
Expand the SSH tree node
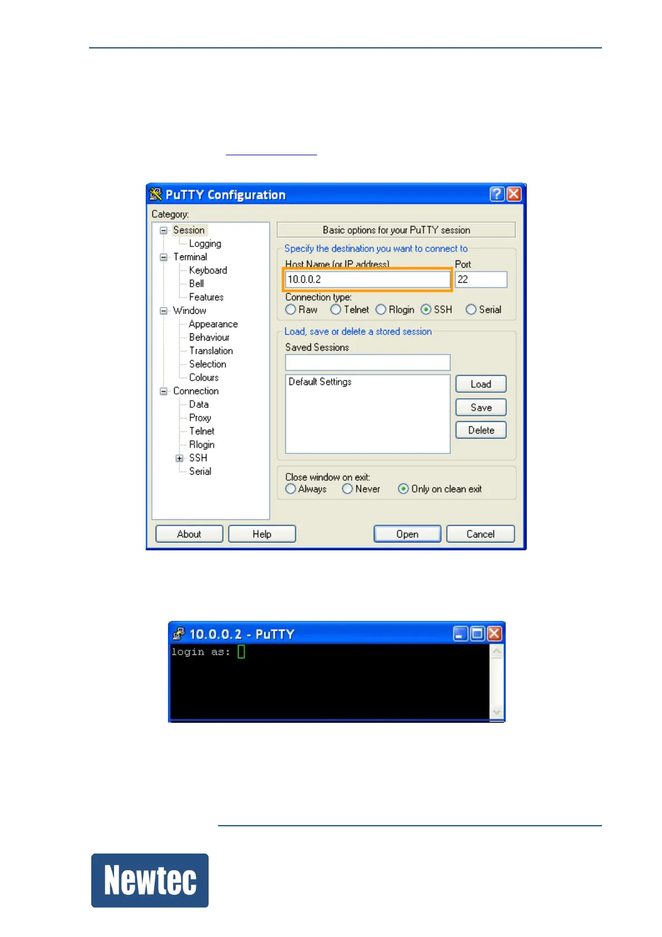(179, 458)
